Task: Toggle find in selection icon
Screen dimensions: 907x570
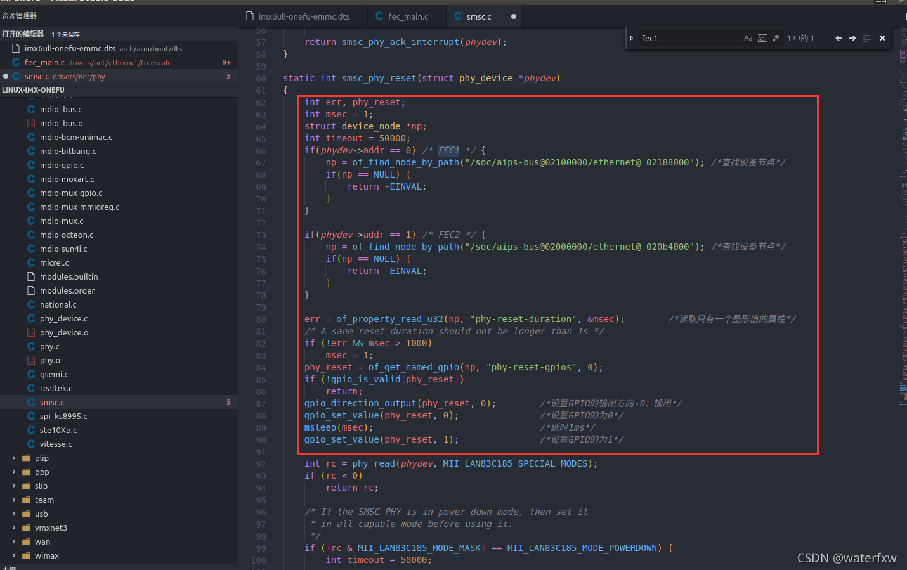Action: 866,38
